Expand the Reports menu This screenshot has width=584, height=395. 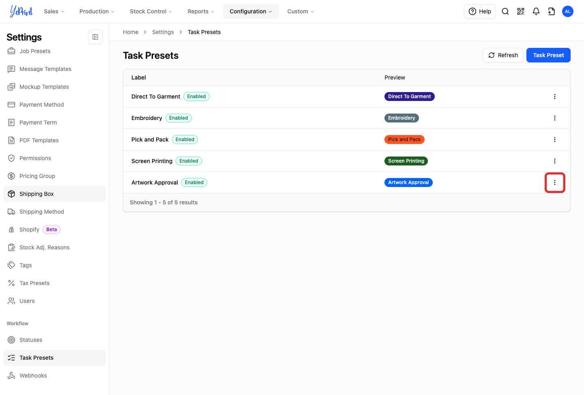201,11
